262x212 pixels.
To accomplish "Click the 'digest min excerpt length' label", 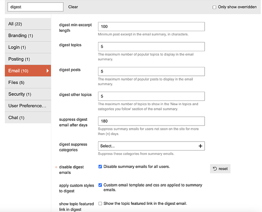I will (x=75, y=28).
